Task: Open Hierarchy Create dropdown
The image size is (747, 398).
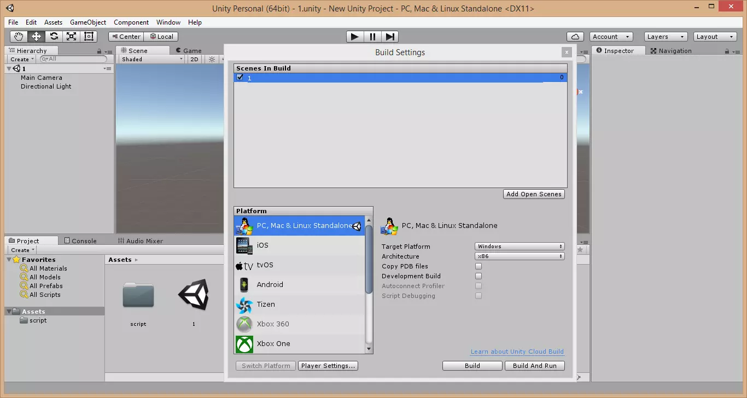Action: tap(22, 60)
